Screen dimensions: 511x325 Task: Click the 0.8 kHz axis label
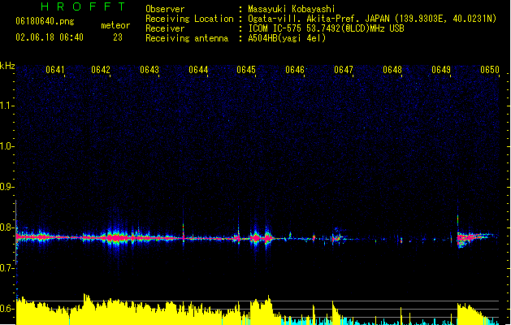(6, 227)
